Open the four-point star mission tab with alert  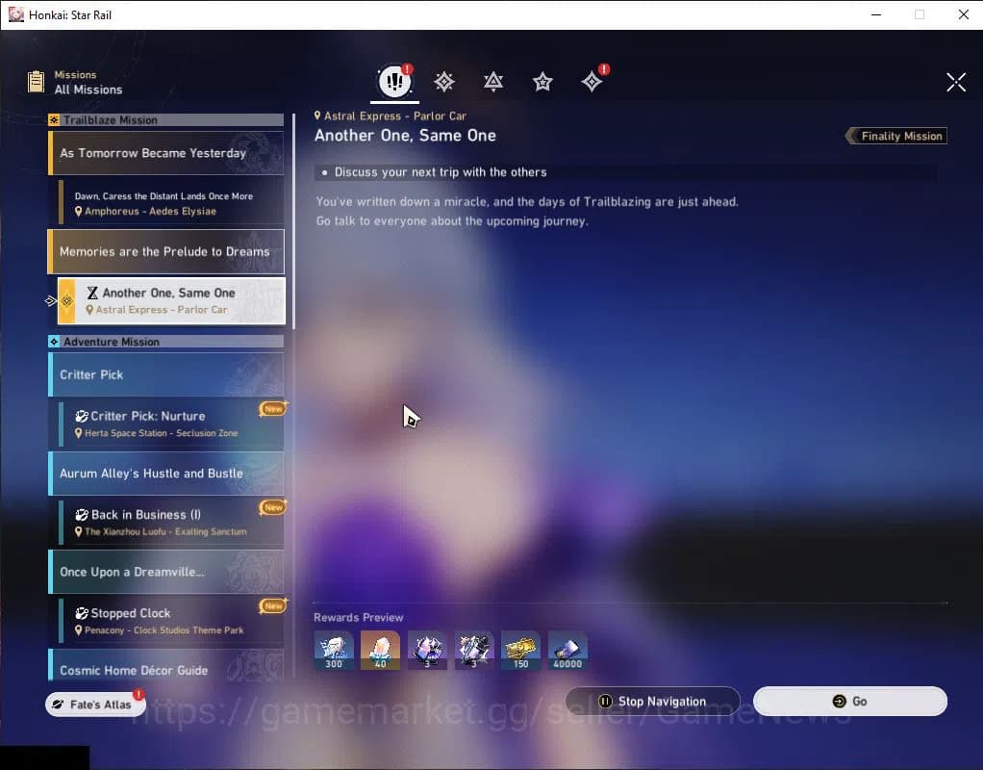[x=592, y=82]
